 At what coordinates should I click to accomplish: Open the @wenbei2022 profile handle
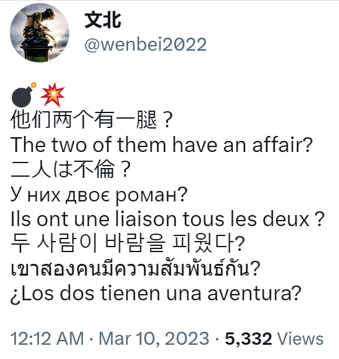pyautogui.click(x=146, y=44)
